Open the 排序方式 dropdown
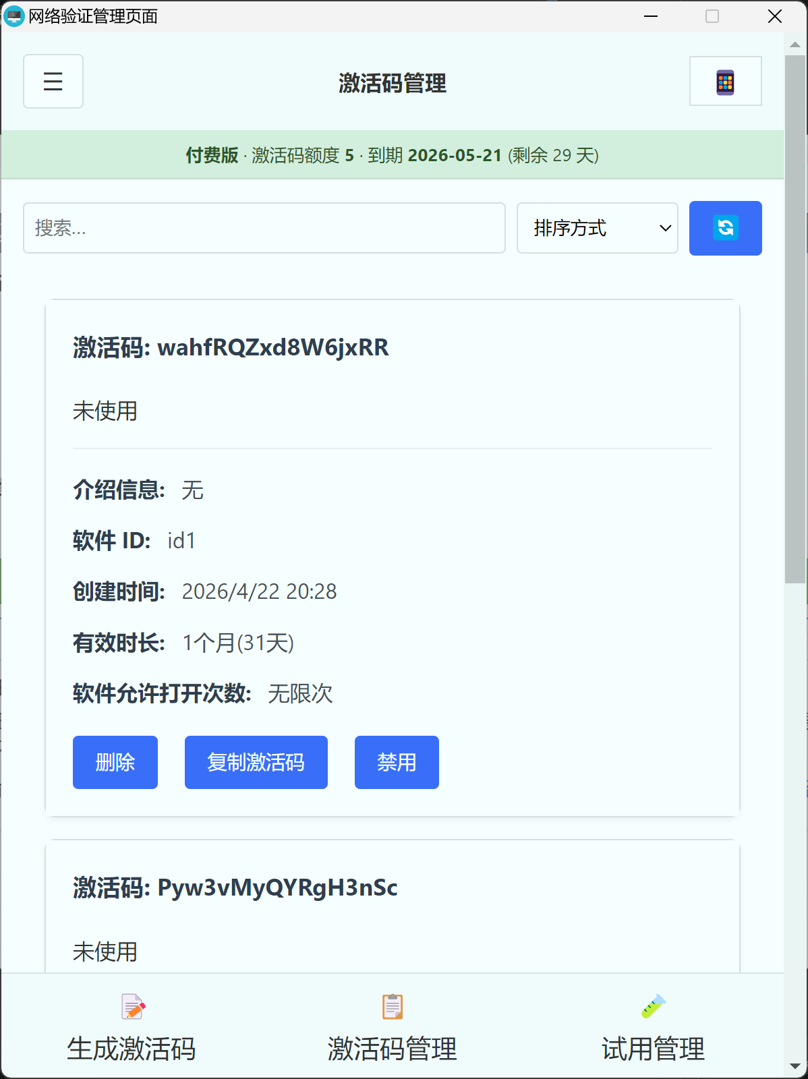This screenshot has width=808, height=1079. 598,228
